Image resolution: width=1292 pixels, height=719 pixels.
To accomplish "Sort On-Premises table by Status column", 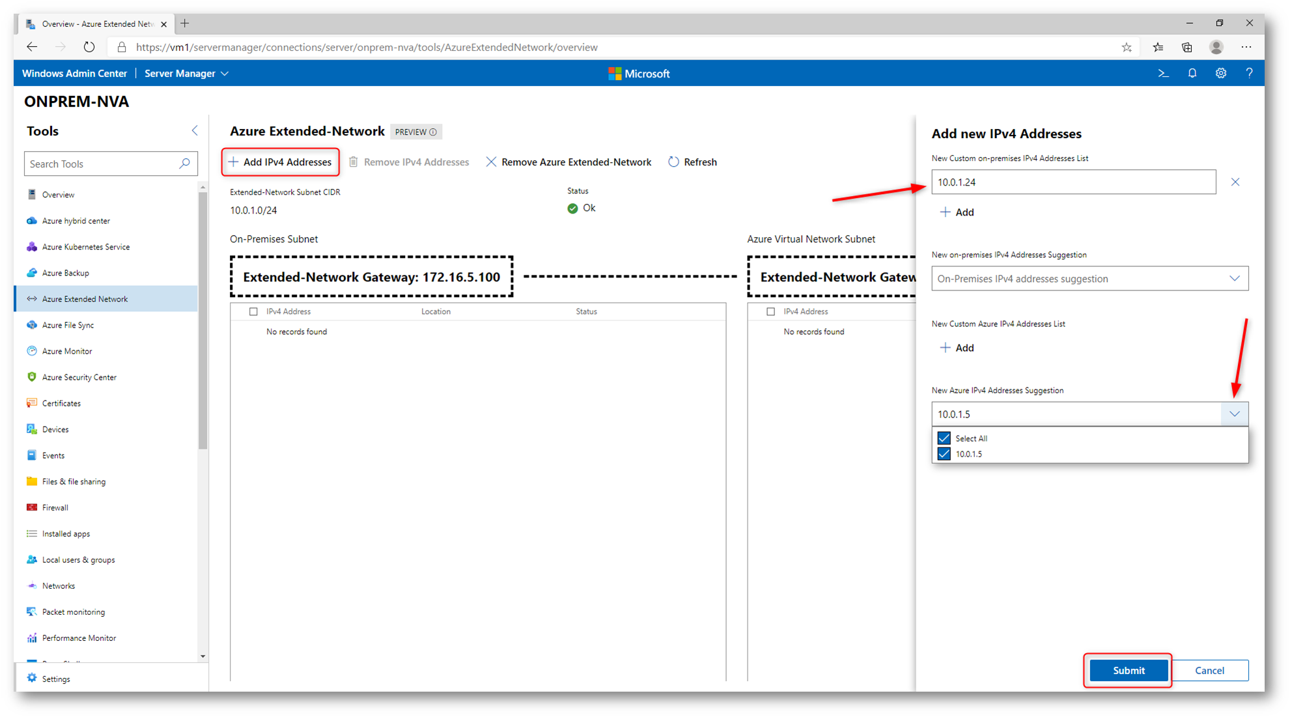I will [586, 311].
